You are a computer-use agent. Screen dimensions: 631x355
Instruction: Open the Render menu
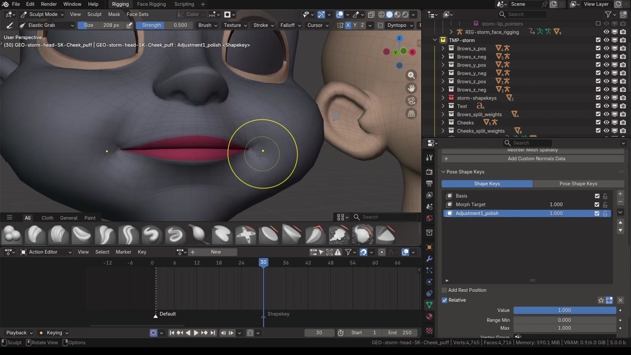pos(49,4)
